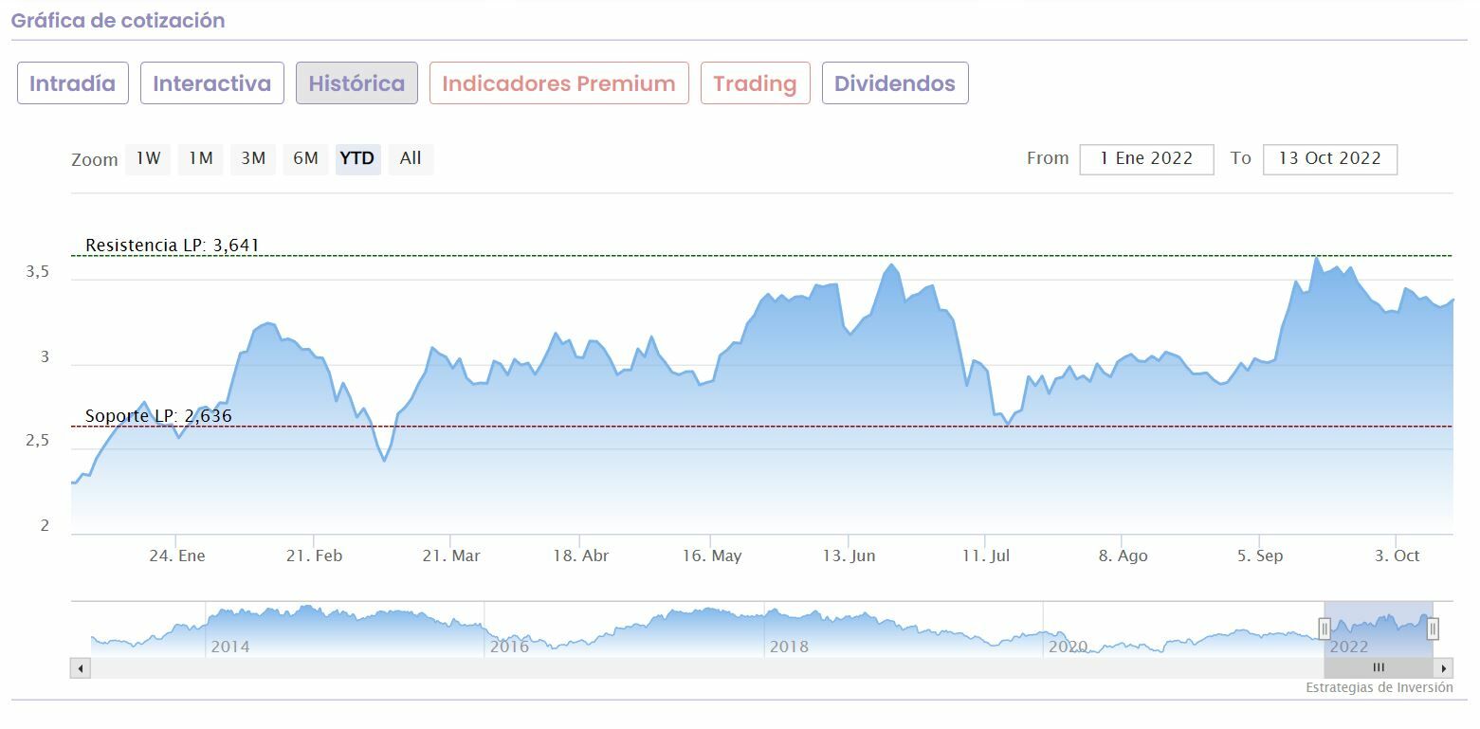This screenshot has height=729, width=1480.
Task: Click the right range handle in navigator
Action: click(1433, 628)
